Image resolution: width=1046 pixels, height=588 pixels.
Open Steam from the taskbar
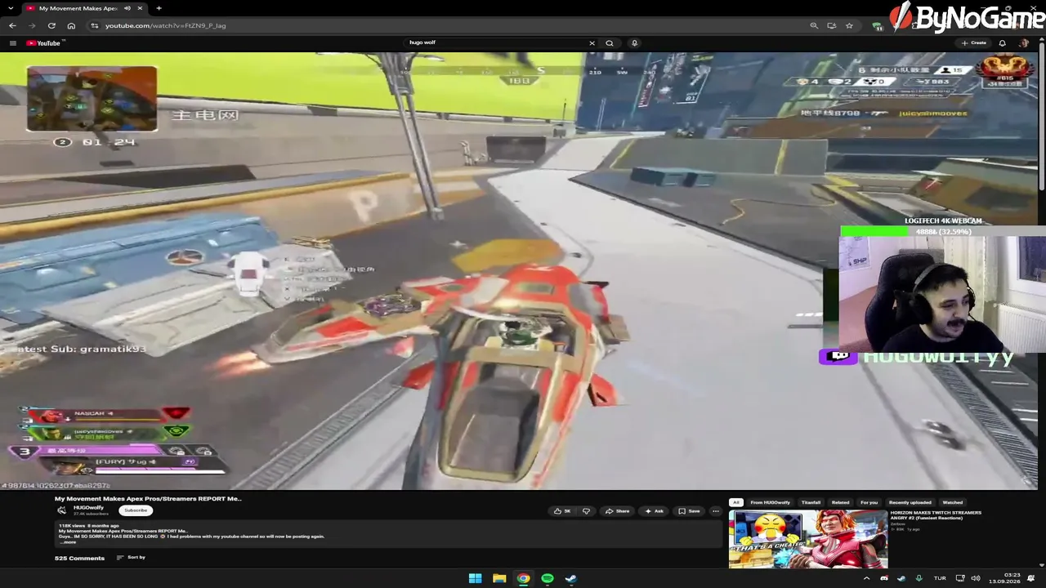click(x=571, y=578)
